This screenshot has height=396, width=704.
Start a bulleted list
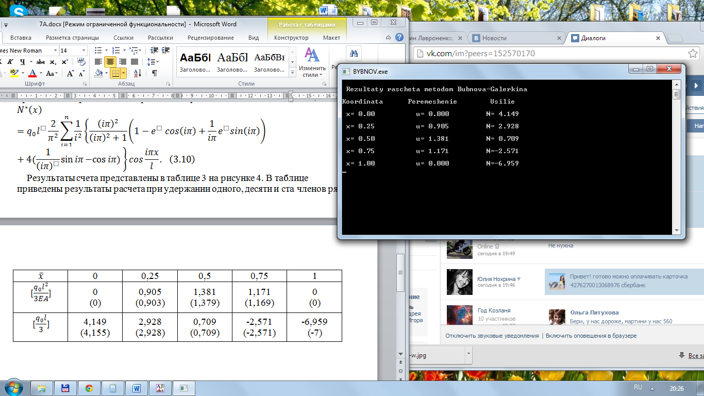point(98,50)
